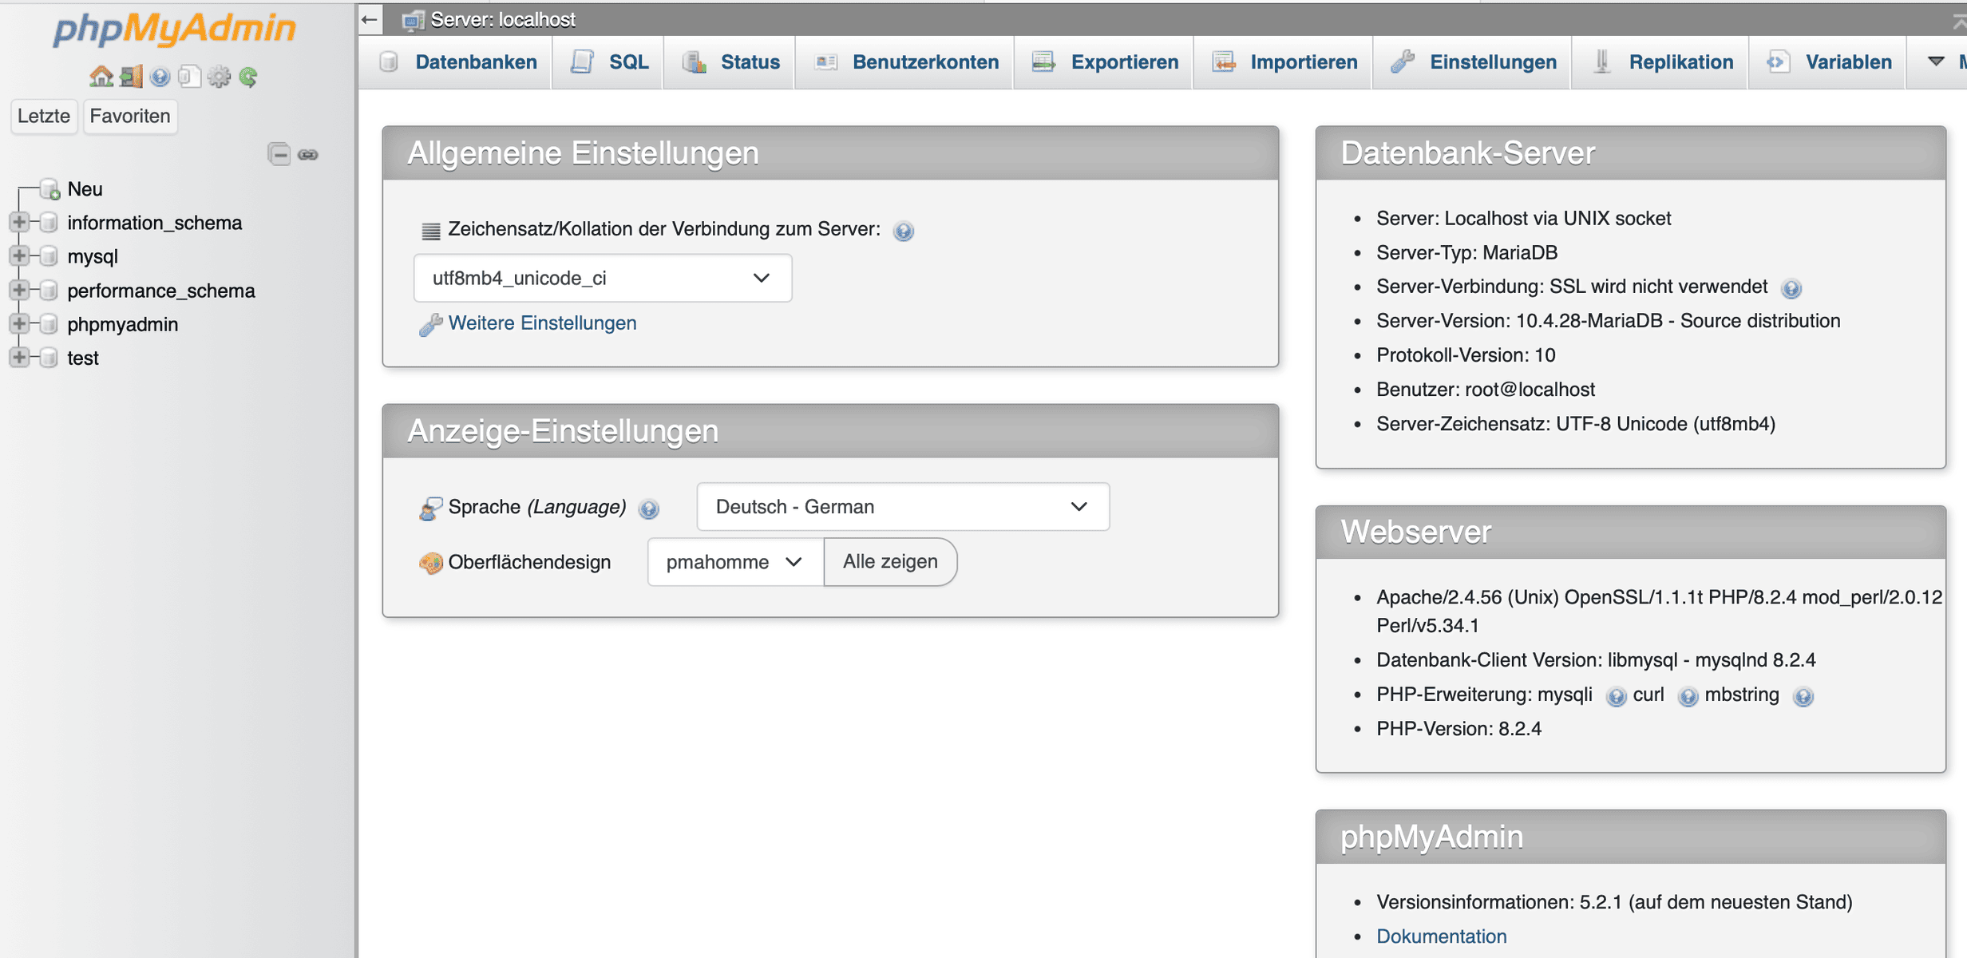
Task: Expand the phpmyadmin database node
Action: tap(19, 323)
